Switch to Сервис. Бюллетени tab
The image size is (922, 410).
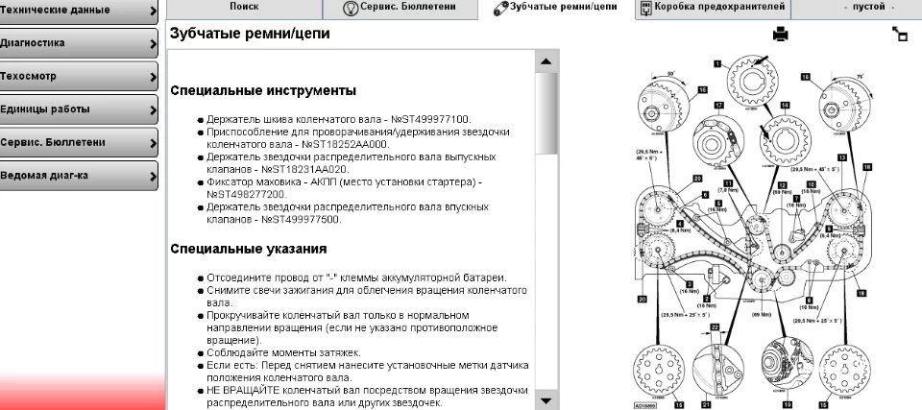(400, 9)
